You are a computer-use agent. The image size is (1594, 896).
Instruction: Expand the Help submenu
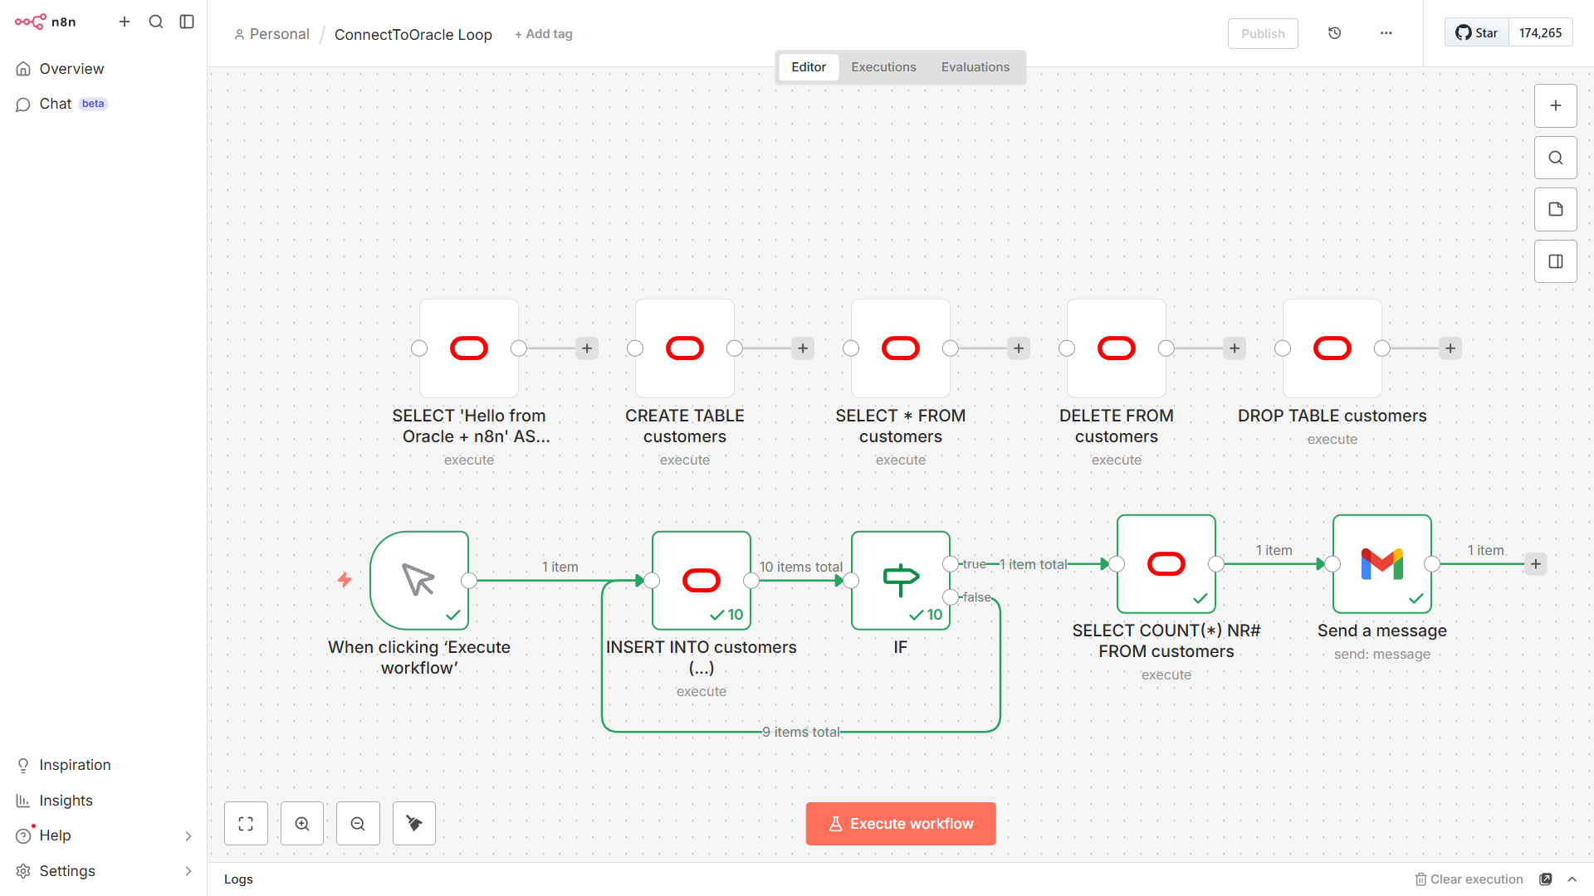188,836
